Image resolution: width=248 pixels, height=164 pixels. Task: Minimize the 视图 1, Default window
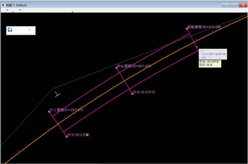(226, 5)
